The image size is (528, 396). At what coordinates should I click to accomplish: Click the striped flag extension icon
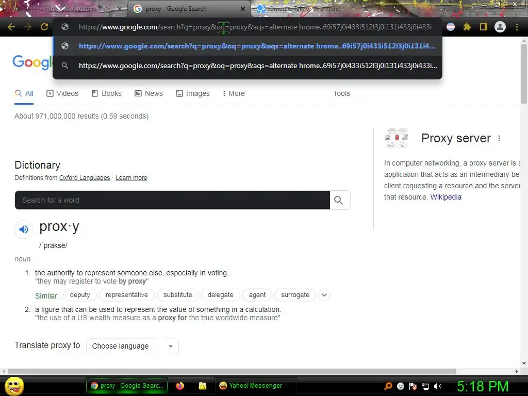click(x=451, y=27)
